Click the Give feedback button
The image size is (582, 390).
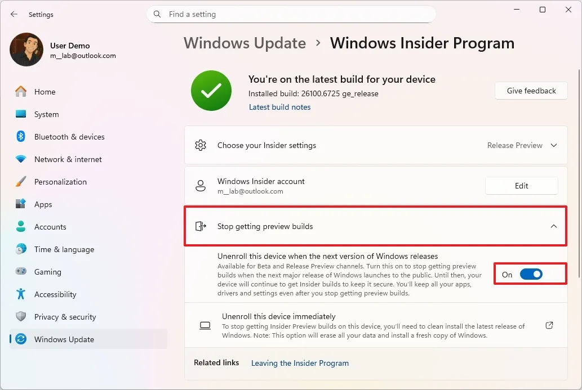(x=530, y=91)
